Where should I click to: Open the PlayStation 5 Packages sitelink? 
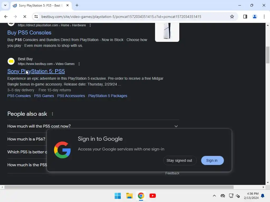pos(108,96)
